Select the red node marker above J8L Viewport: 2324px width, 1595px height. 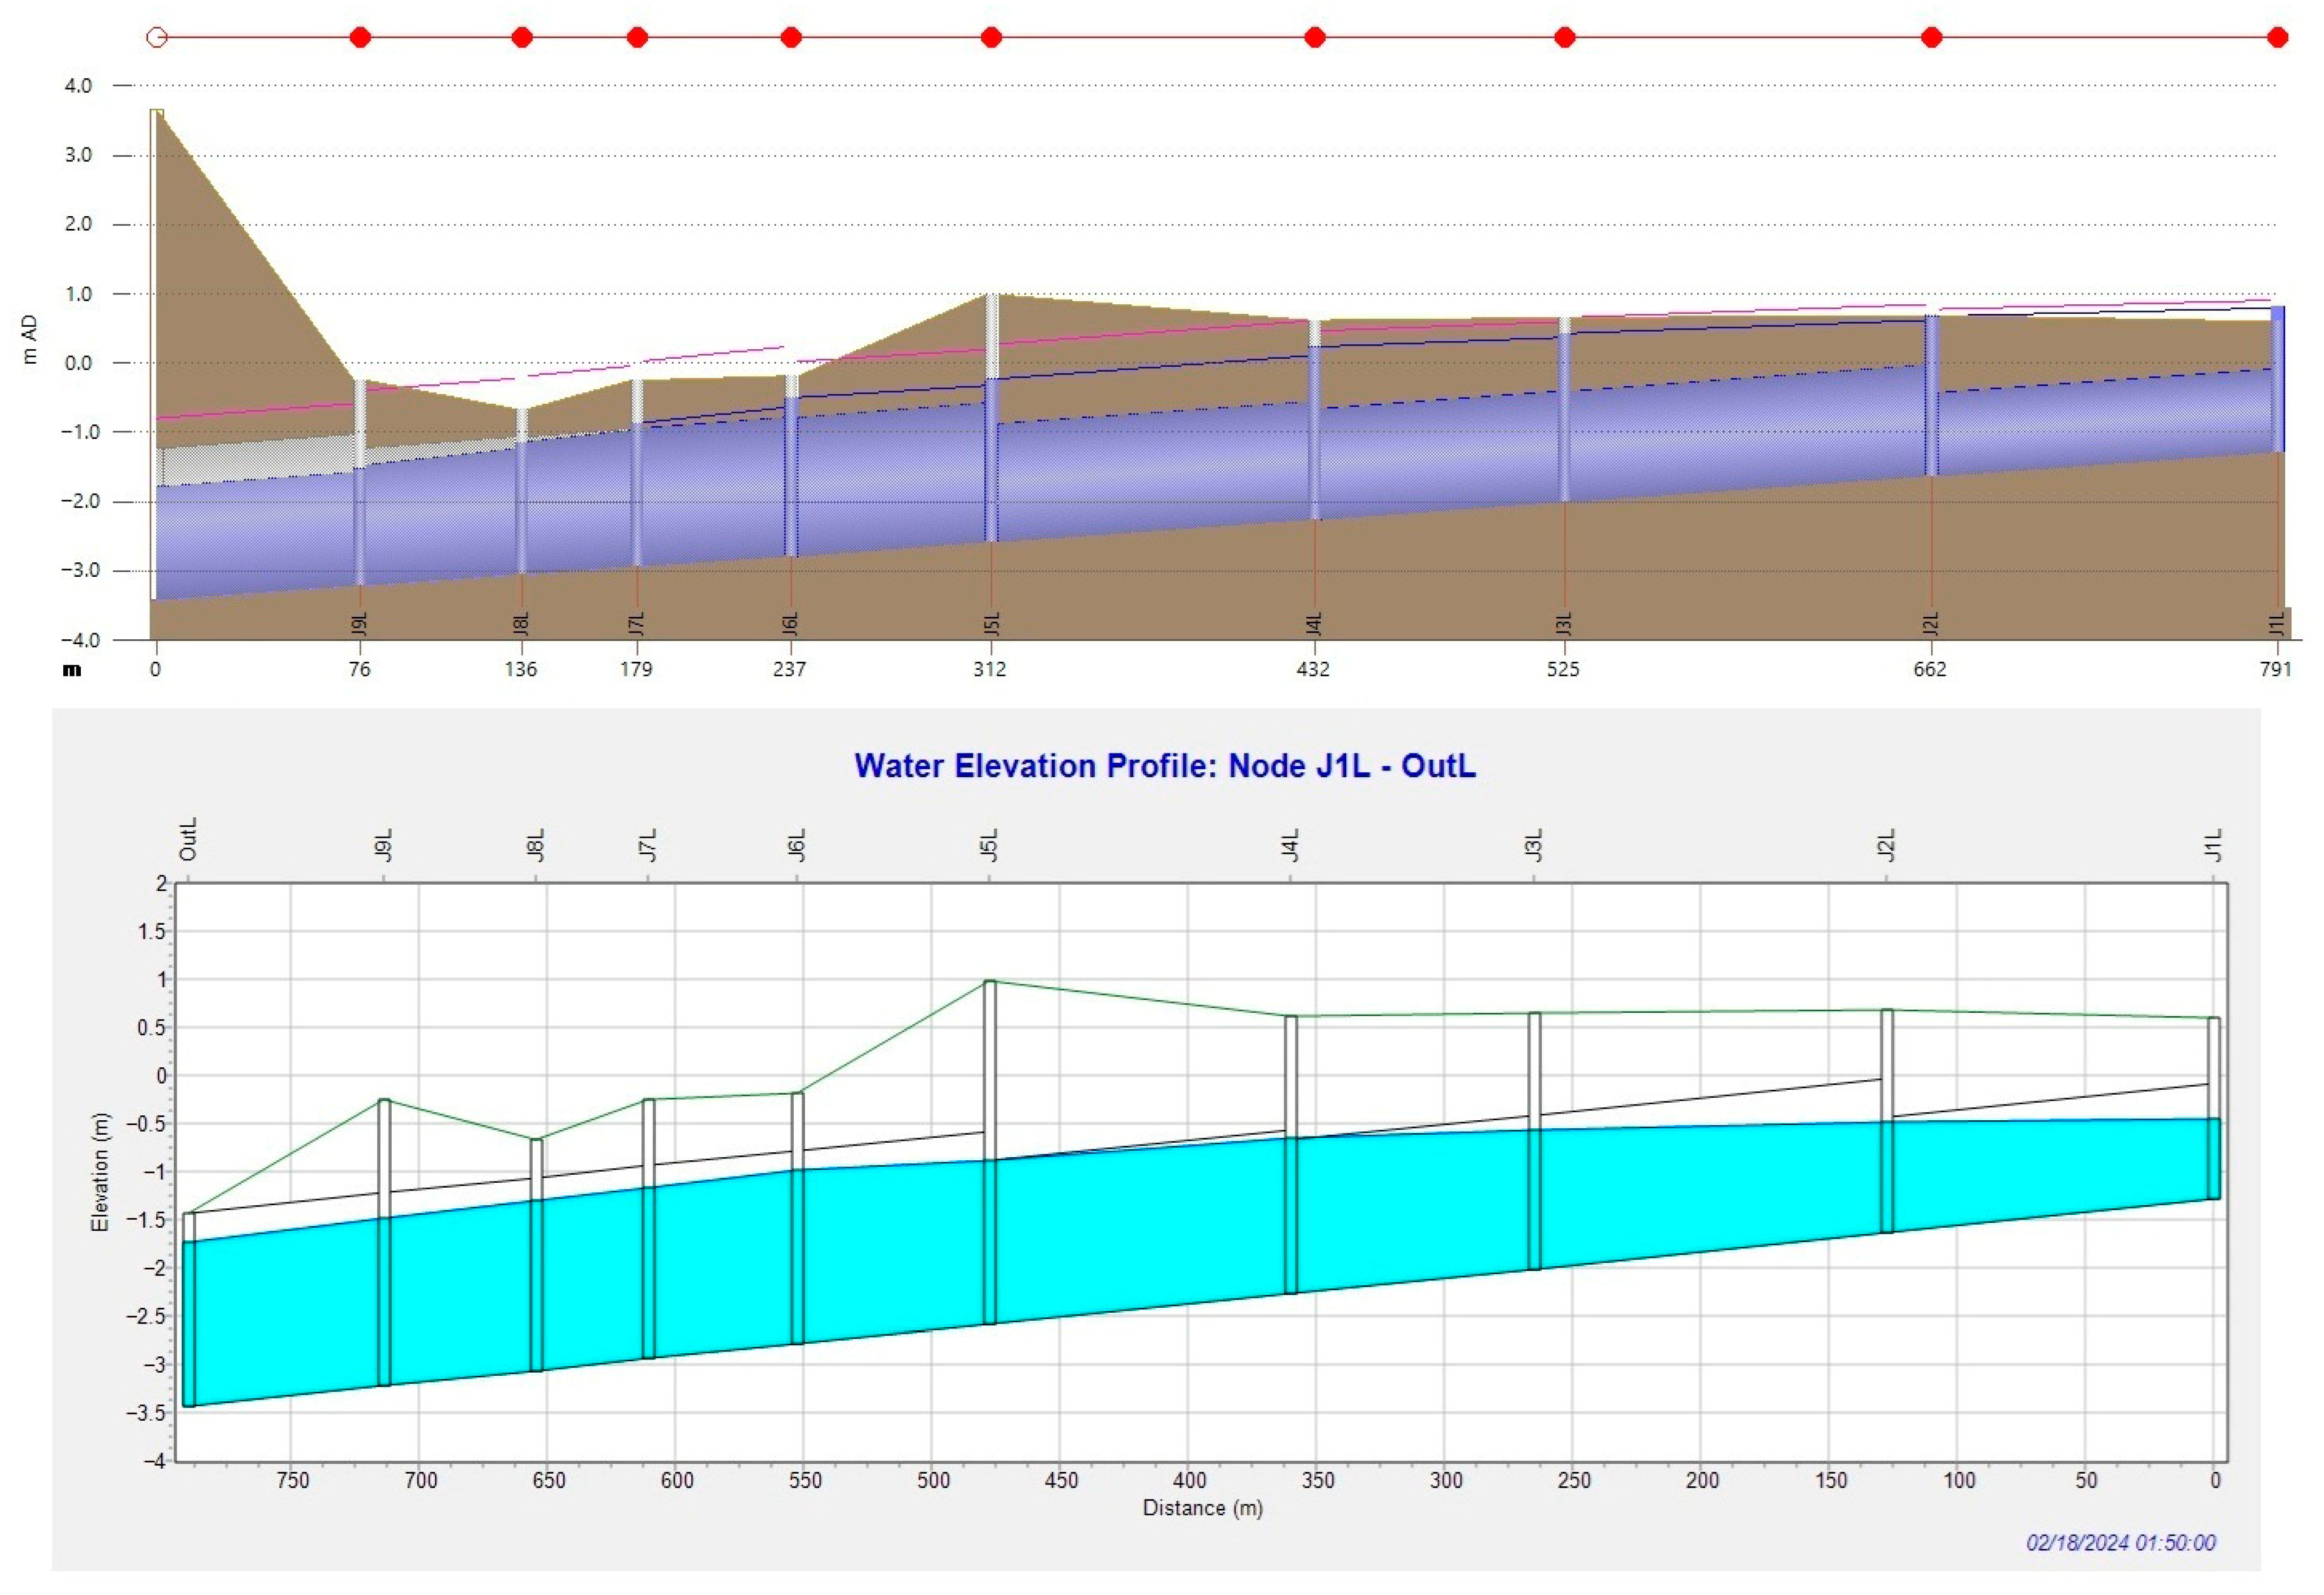pos(522,38)
